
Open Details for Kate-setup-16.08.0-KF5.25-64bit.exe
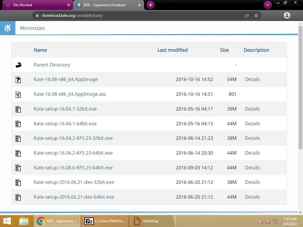(x=252, y=168)
